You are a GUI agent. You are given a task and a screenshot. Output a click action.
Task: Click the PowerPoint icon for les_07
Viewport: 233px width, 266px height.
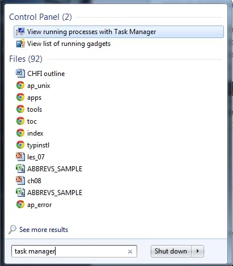click(x=20, y=157)
